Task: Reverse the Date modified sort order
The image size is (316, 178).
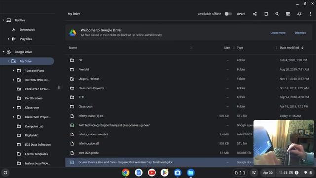Action: 292,48
